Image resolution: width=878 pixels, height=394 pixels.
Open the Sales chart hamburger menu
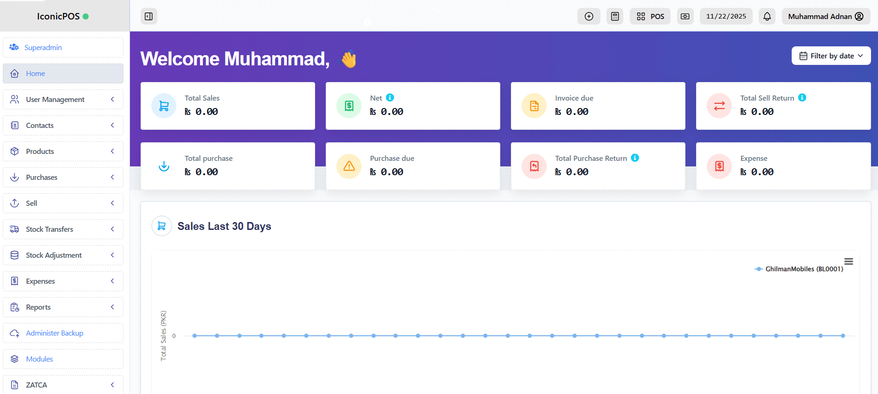(x=848, y=261)
